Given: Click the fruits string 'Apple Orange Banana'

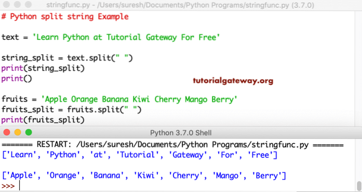Looking at the screenshot, I should point(139,99).
